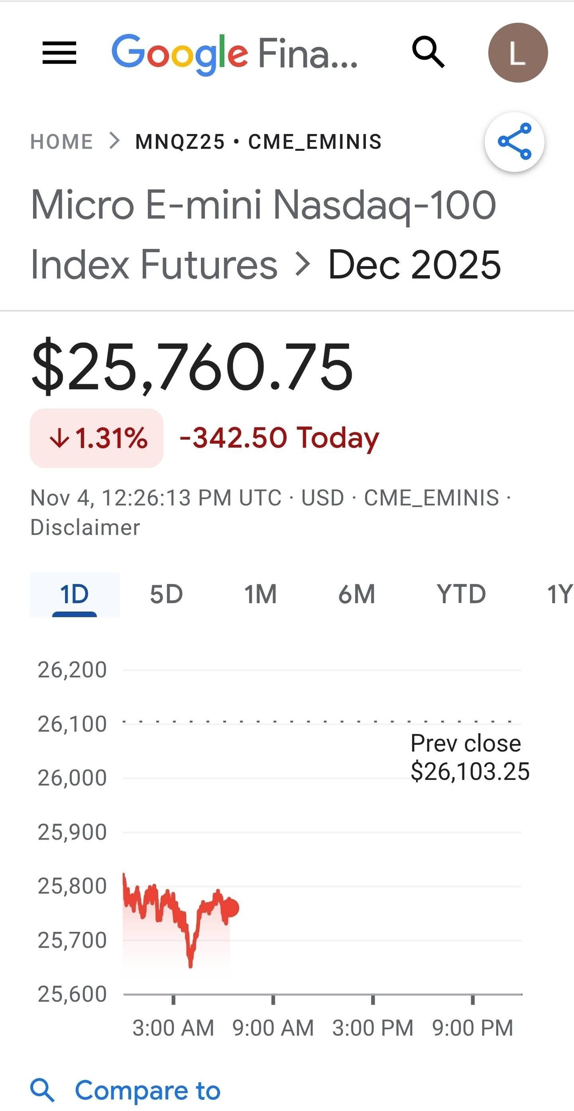
Task: Switch to the 5D chart range
Action: (x=166, y=594)
